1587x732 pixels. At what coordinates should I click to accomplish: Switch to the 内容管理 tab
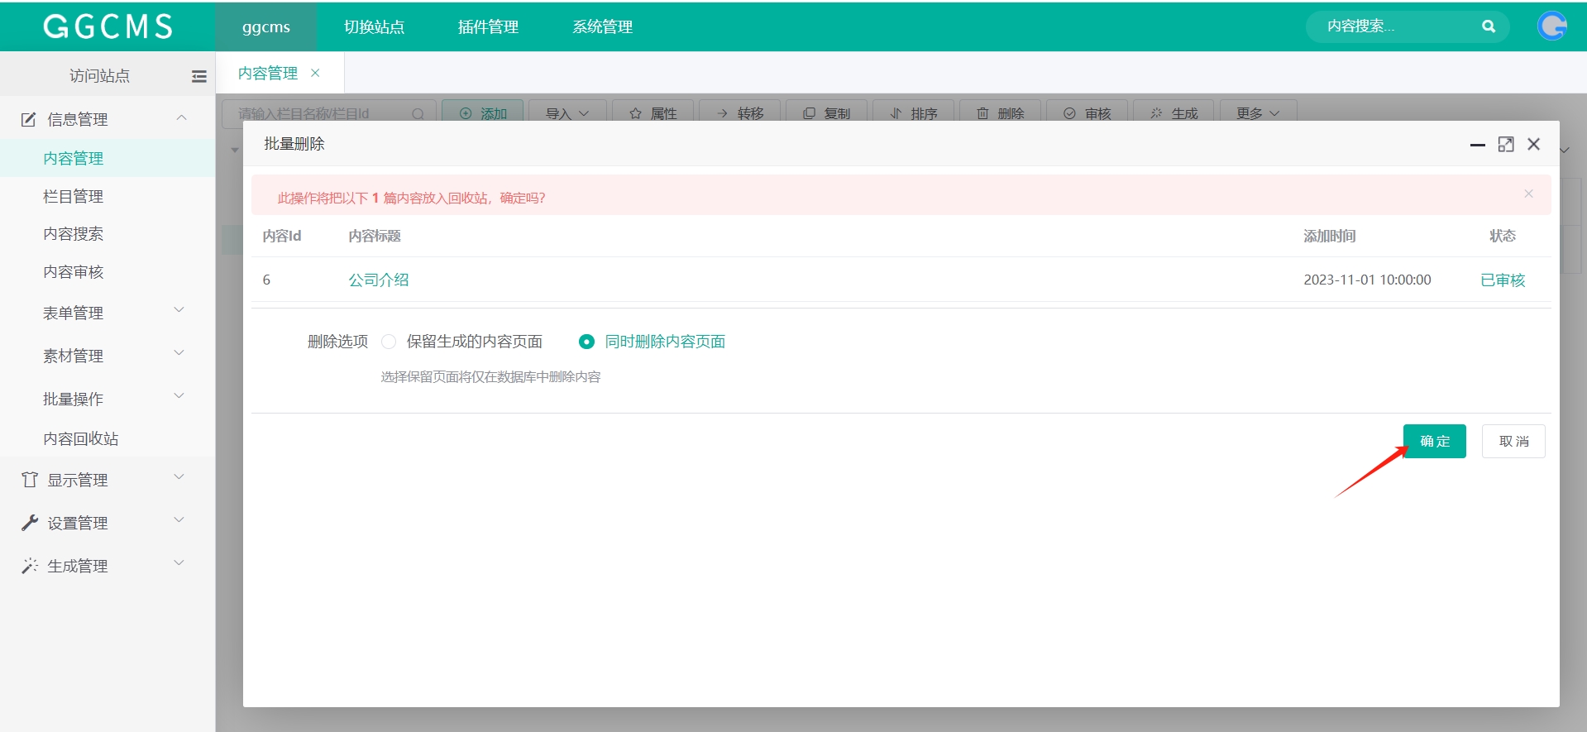click(x=267, y=73)
